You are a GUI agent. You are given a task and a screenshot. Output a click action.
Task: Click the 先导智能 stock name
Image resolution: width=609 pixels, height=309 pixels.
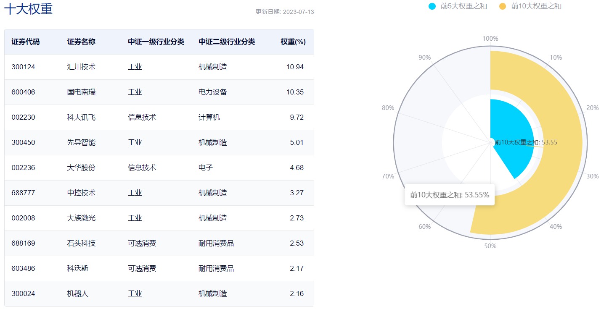[x=81, y=143]
